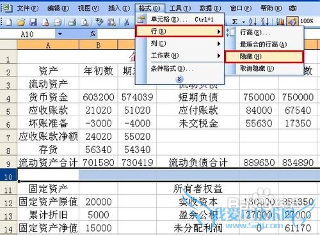Viewport: 320px width, 235px height.
Task: Choose Cells (单元格) in Format menu
Action: [x=179, y=19]
